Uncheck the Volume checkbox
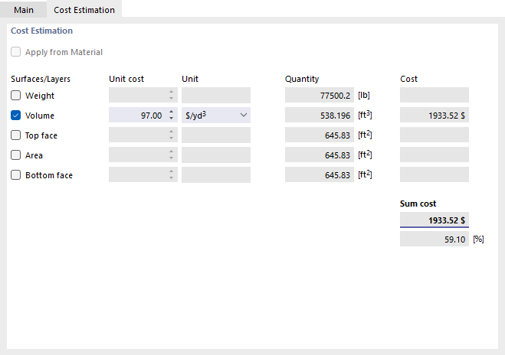The image size is (505, 355). tap(16, 116)
